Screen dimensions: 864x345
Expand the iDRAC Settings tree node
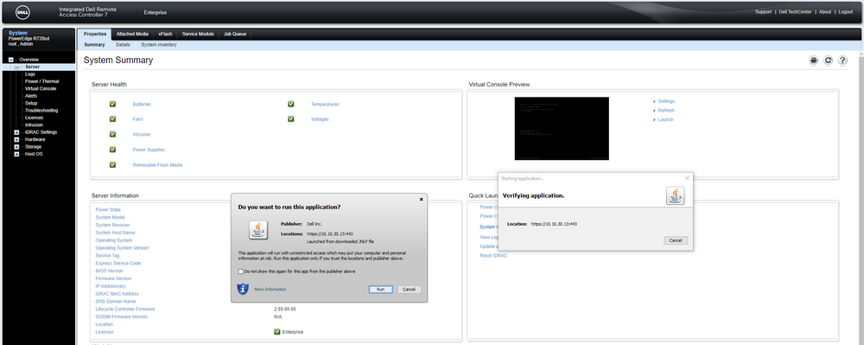(x=16, y=132)
